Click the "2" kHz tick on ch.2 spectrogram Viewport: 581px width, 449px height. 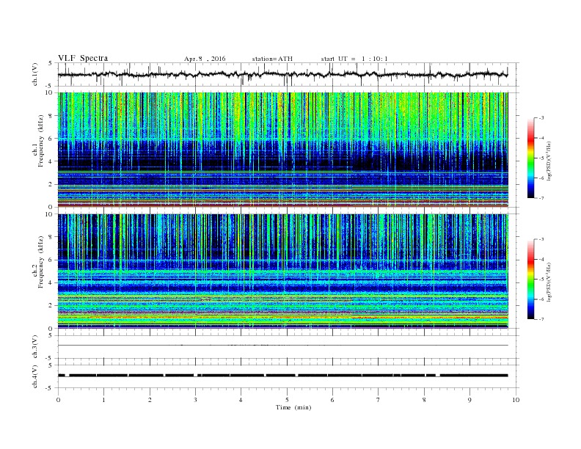point(51,306)
